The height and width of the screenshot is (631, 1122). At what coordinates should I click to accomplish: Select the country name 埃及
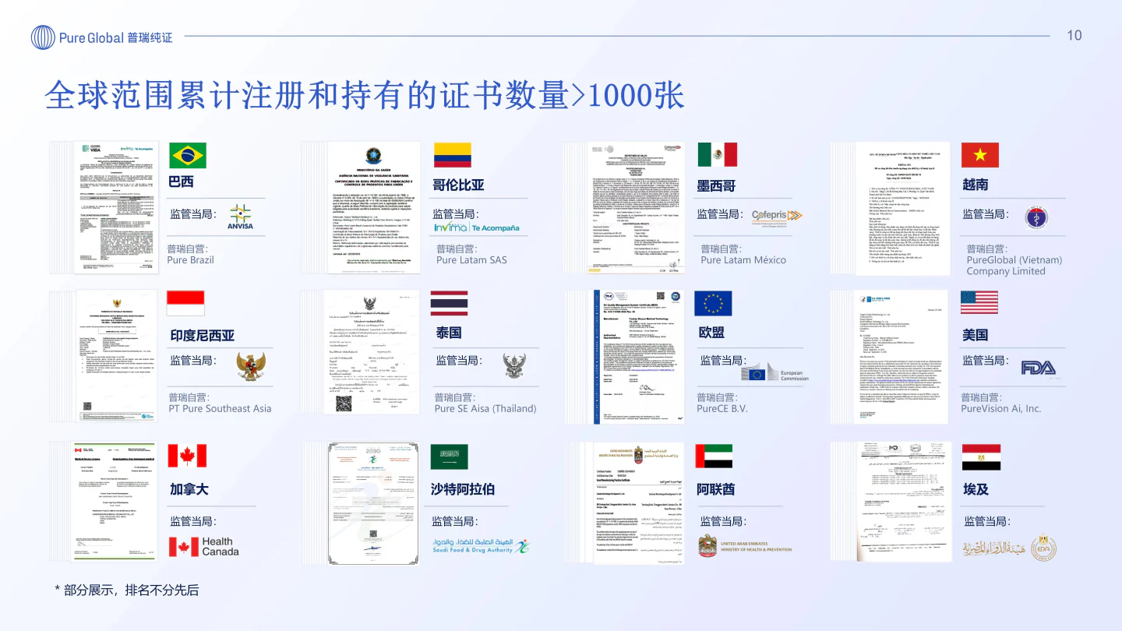point(976,489)
